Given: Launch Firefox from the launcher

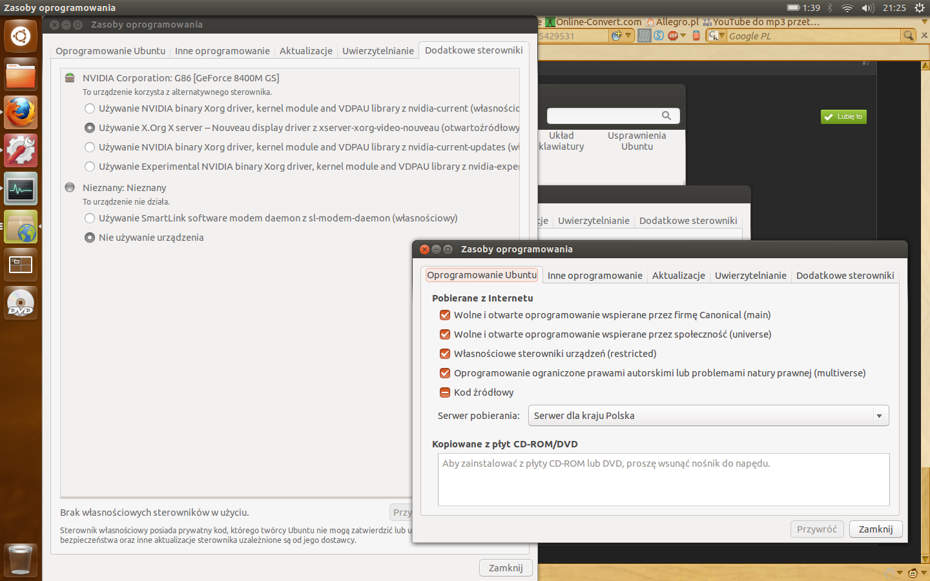Looking at the screenshot, I should click(21, 112).
